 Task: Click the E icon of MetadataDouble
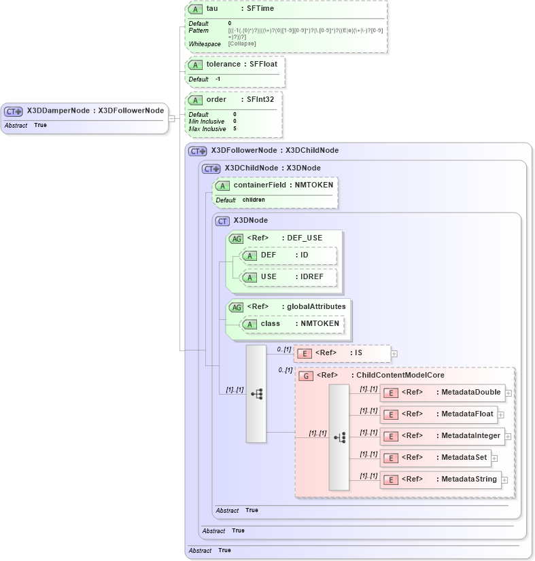tap(391, 393)
